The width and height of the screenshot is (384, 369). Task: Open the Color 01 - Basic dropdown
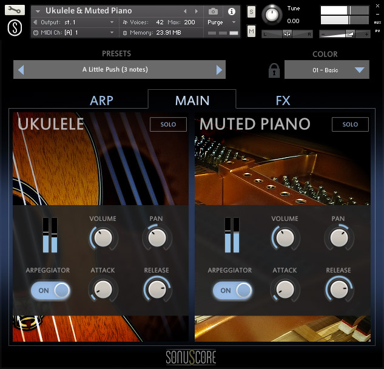pos(327,70)
